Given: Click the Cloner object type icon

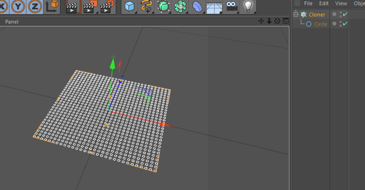Looking at the screenshot, I should pyautogui.click(x=304, y=15).
